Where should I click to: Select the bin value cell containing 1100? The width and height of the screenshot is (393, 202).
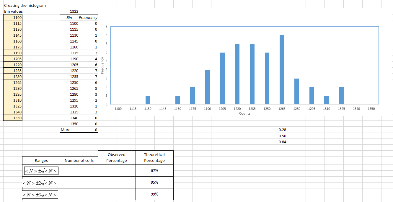click(x=13, y=17)
